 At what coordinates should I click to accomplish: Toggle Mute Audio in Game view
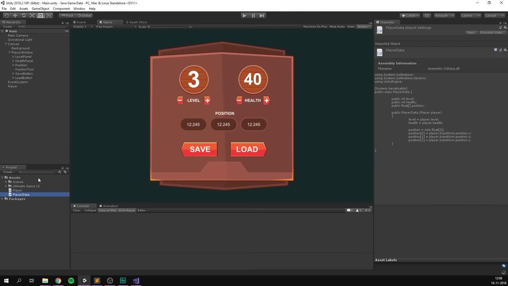pos(337,27)
